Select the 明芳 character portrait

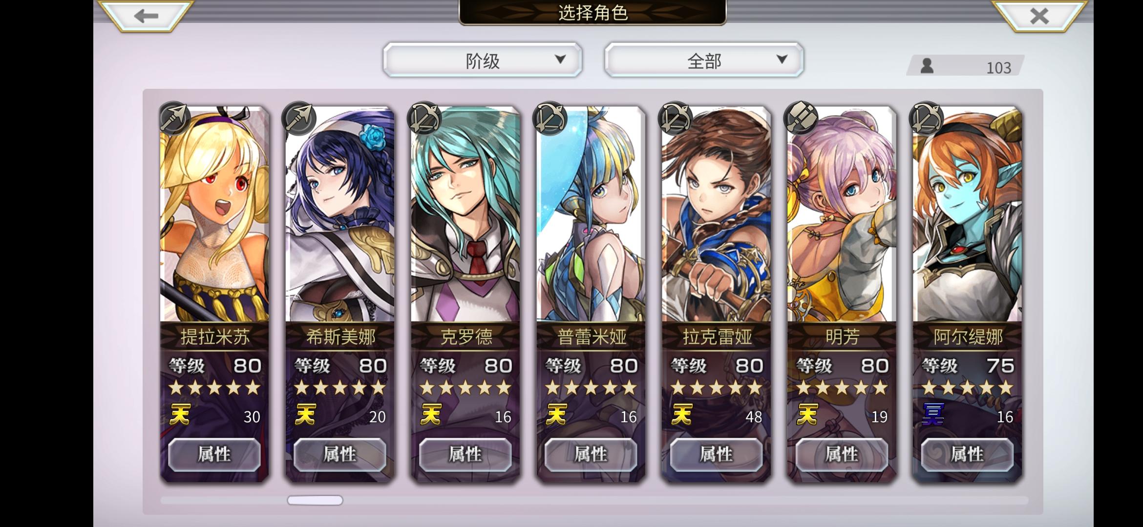(842, 215)
